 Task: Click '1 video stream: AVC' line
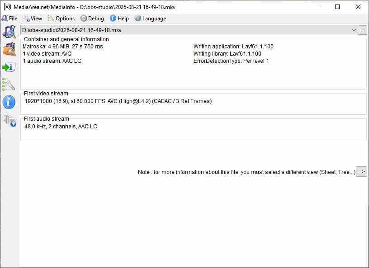tap(47, 54)
